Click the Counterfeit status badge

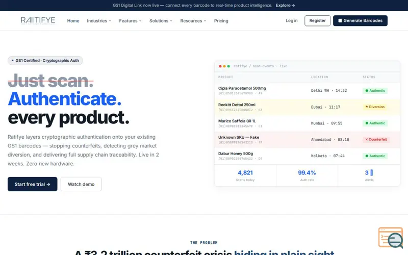(376, 139)
